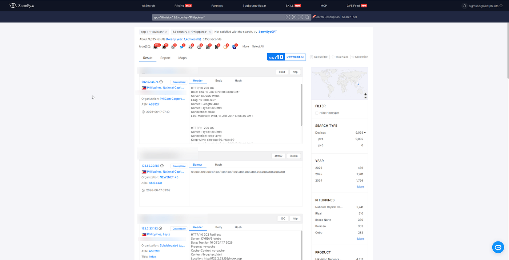509x260 pixels.
Task: Select the first favicon icon with 999+ badge
Action: (156, 47)
